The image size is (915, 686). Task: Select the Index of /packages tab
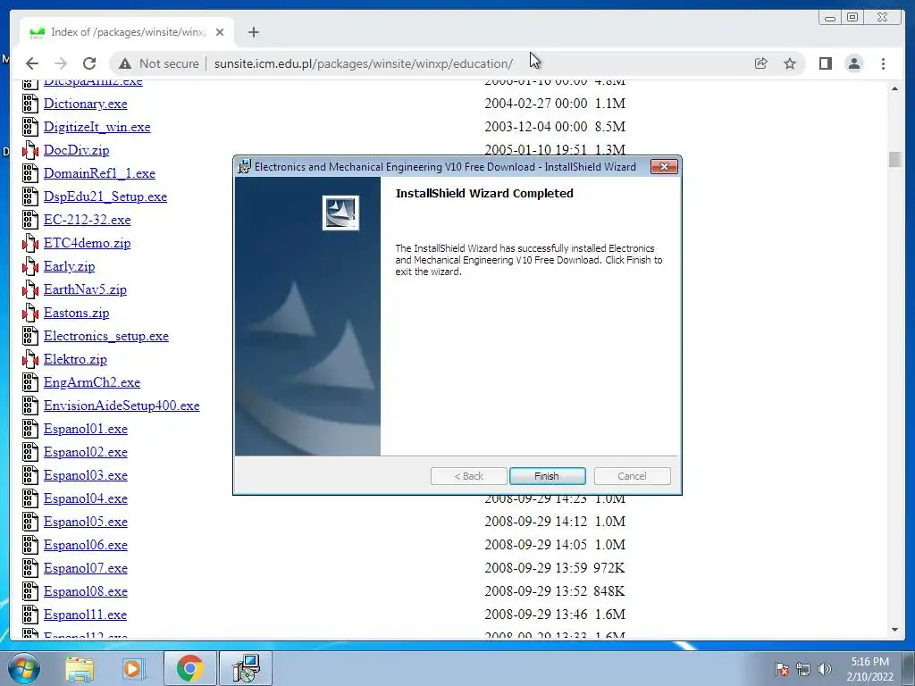(x=127, y=32)
